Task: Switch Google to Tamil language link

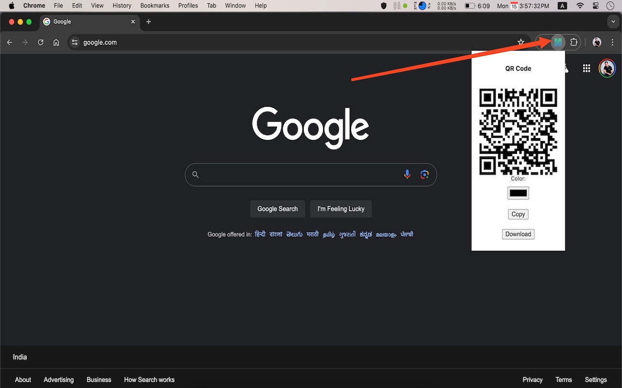Action: tap(329, 234)
